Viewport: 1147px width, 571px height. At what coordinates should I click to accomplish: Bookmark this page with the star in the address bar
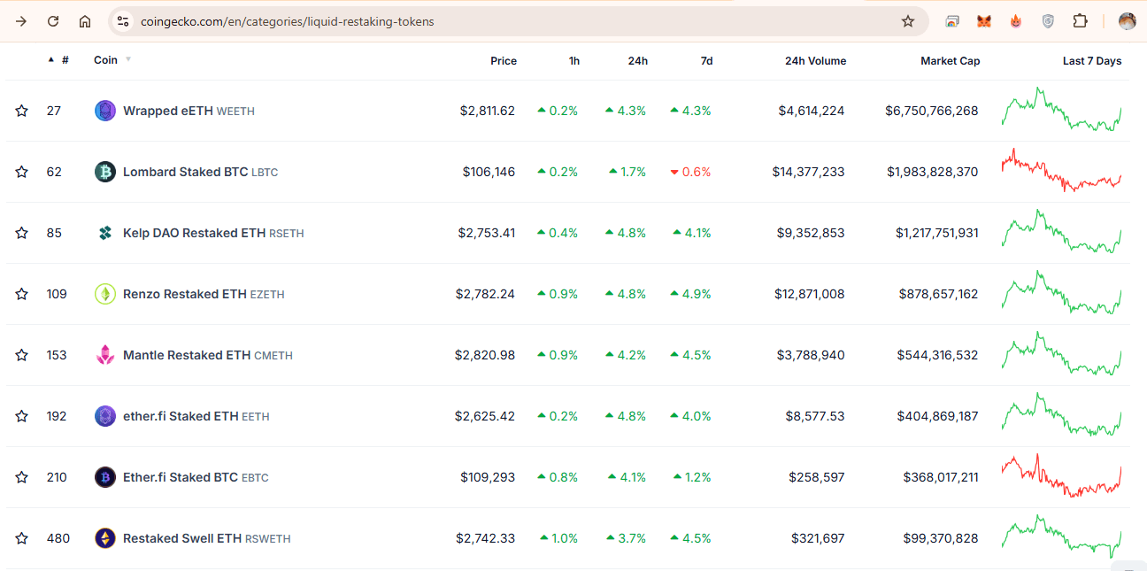pos(908,21)
